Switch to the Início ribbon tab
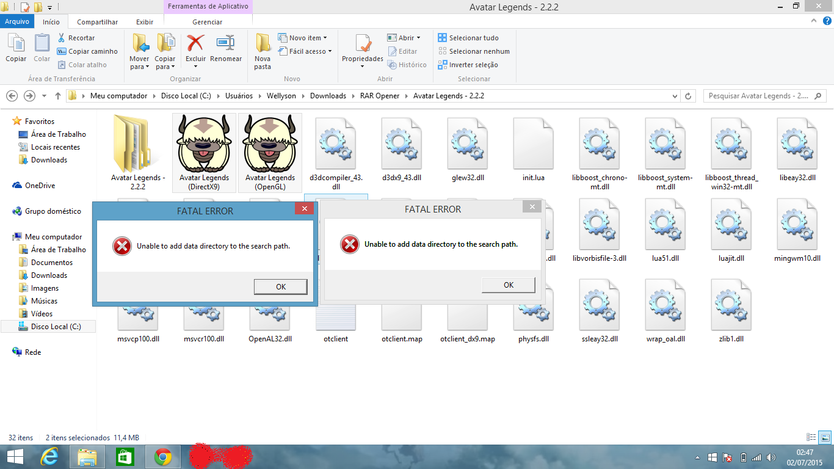The height and width of the screenshot is (469, 834). coord(51,21)
